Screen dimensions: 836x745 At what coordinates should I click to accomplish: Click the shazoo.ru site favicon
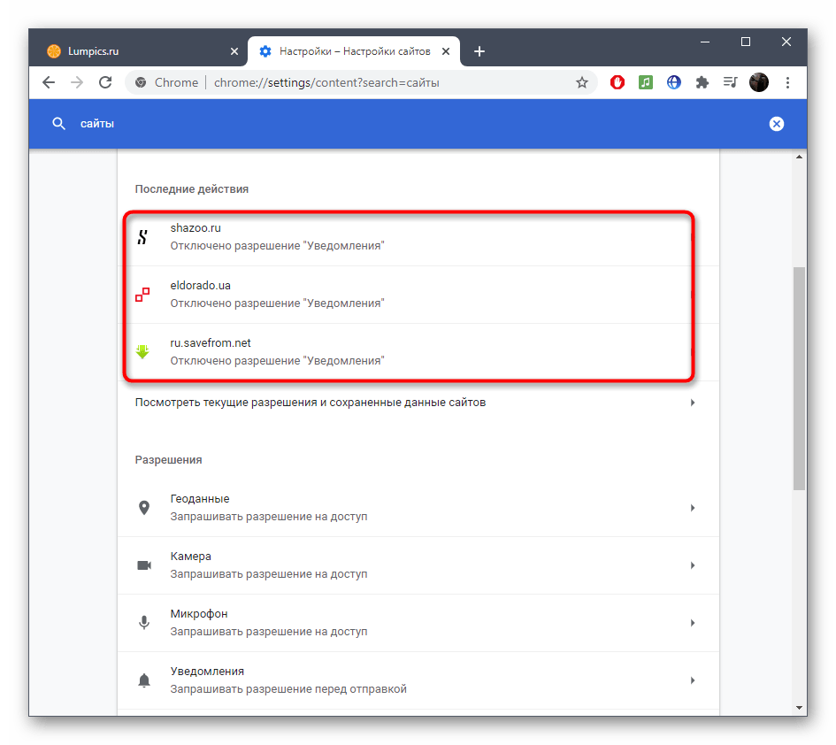tap(142, 237)
